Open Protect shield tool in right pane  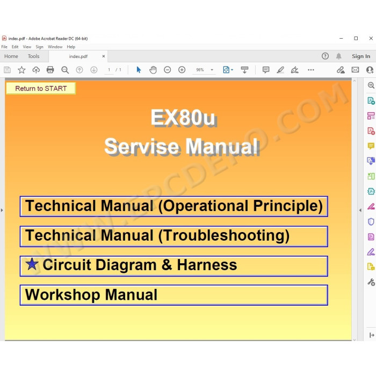[371, 221]
